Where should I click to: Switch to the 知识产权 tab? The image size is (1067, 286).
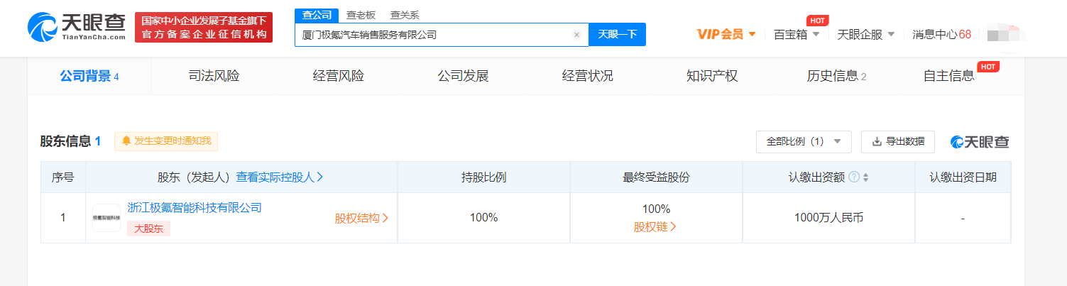[x=712, y=76]
